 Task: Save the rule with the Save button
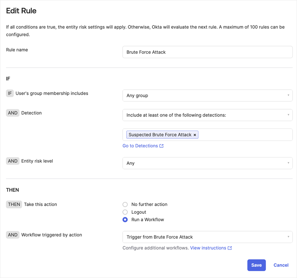(x=256, y=265)
